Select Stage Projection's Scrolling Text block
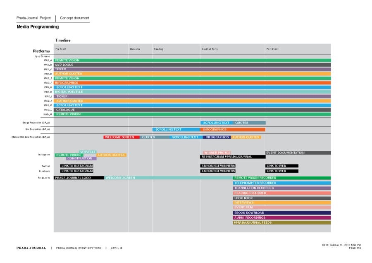This screenshot has width=372, height=263. click(x=216, y=123)
